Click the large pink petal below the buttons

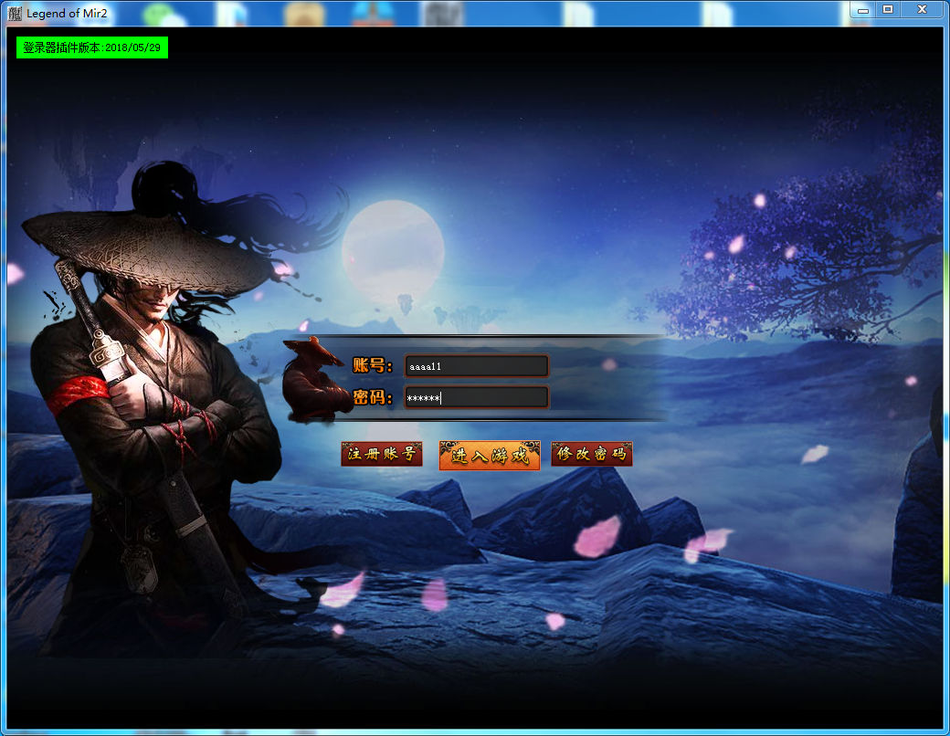pyautogui.click(x=596, y=536)
